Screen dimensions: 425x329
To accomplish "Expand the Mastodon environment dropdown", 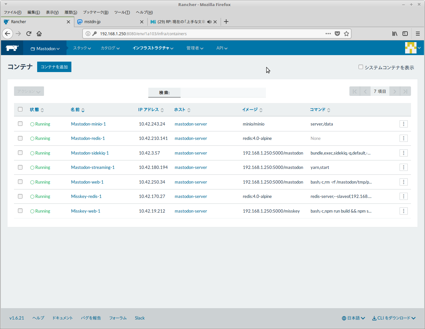I will tap(45, 49).
